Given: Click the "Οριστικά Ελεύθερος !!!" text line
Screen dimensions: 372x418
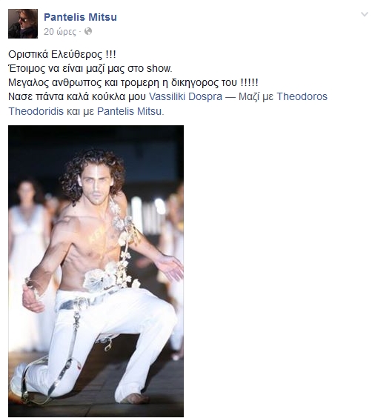Looking at the screenshot, I should [x=62, y=54].
